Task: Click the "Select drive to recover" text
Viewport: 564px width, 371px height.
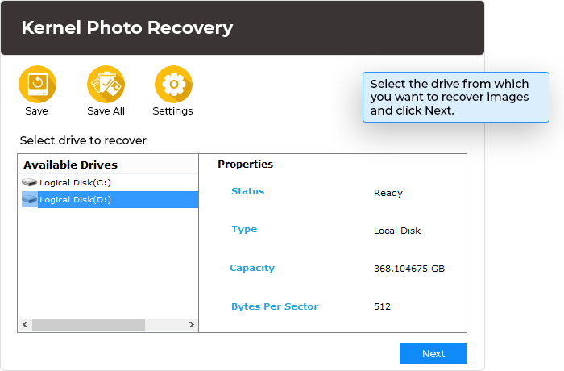Action: tap(83, 140)
